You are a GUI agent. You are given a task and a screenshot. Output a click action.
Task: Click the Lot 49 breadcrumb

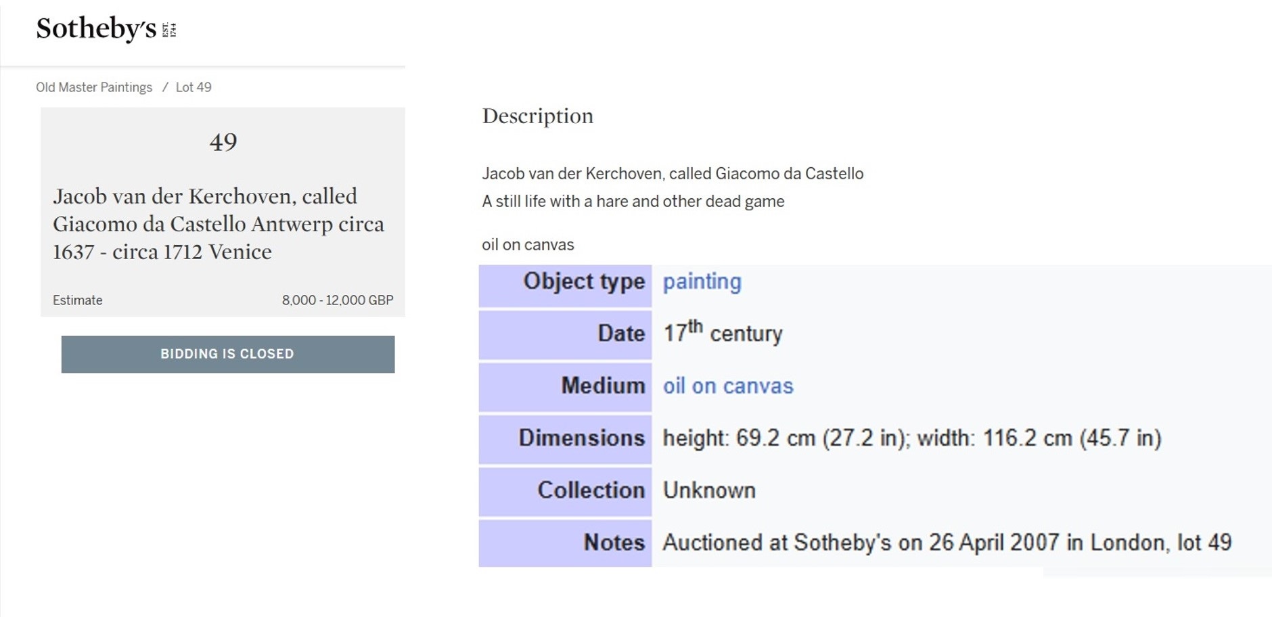click(x=194, y=87)
